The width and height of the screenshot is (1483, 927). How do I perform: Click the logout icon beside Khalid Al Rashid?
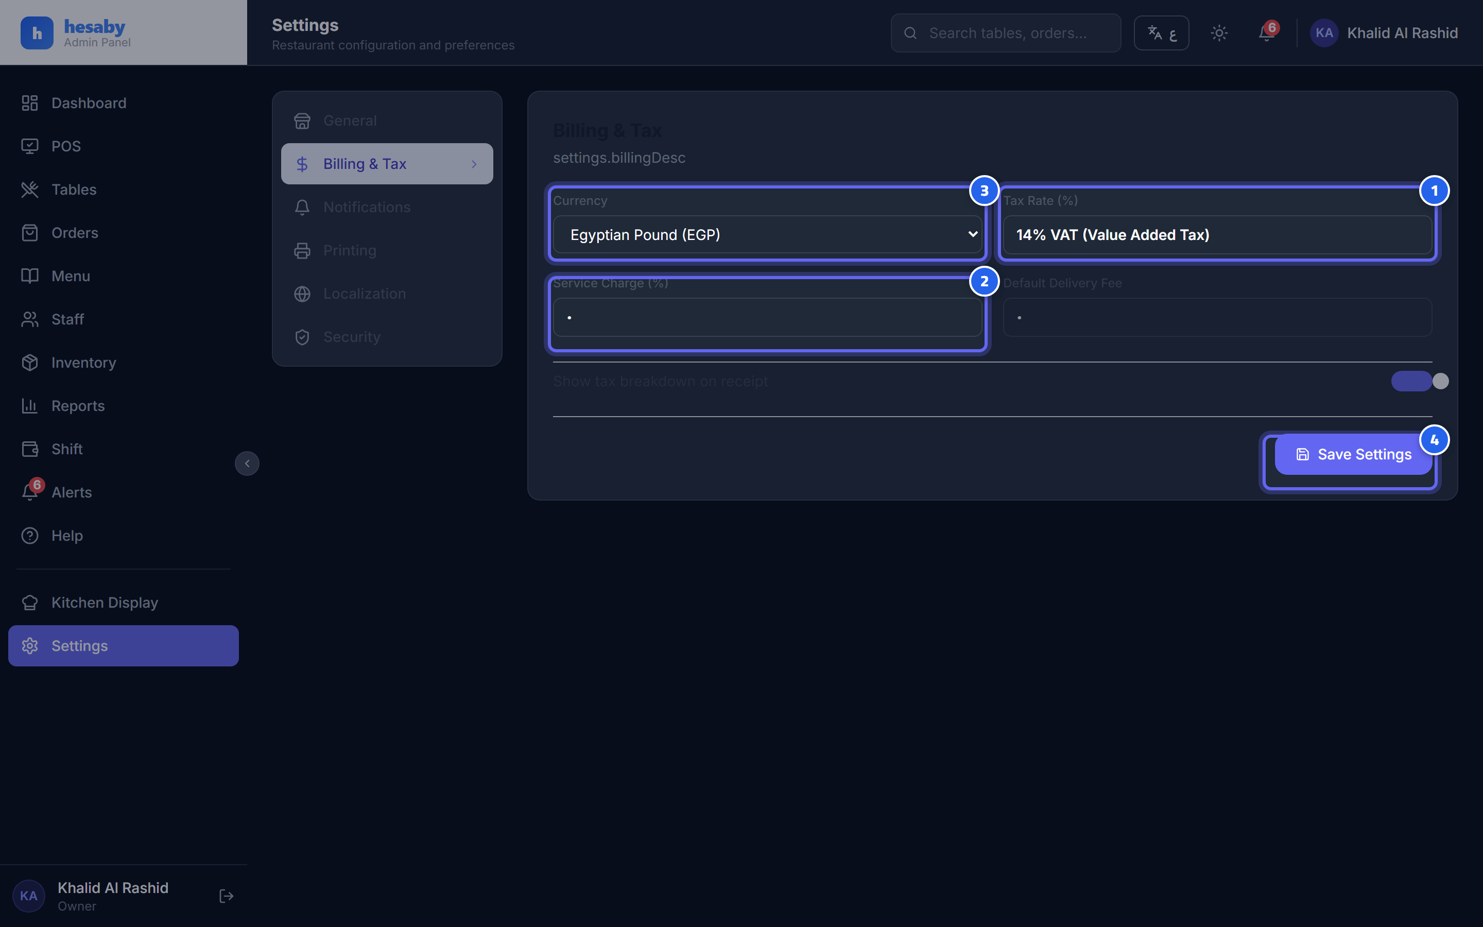(x=226, y=896)
